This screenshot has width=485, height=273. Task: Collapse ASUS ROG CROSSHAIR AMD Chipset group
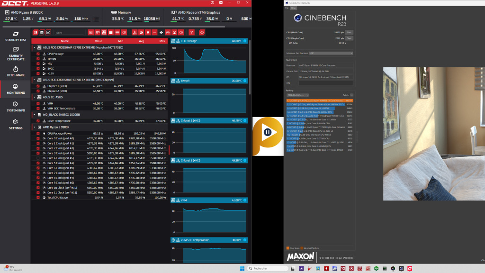[34, 80]
